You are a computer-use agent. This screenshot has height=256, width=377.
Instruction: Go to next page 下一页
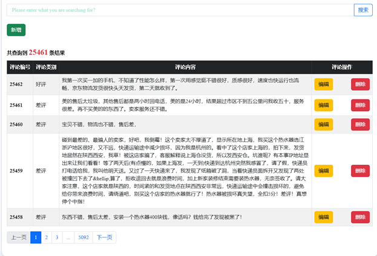[103, 237]
